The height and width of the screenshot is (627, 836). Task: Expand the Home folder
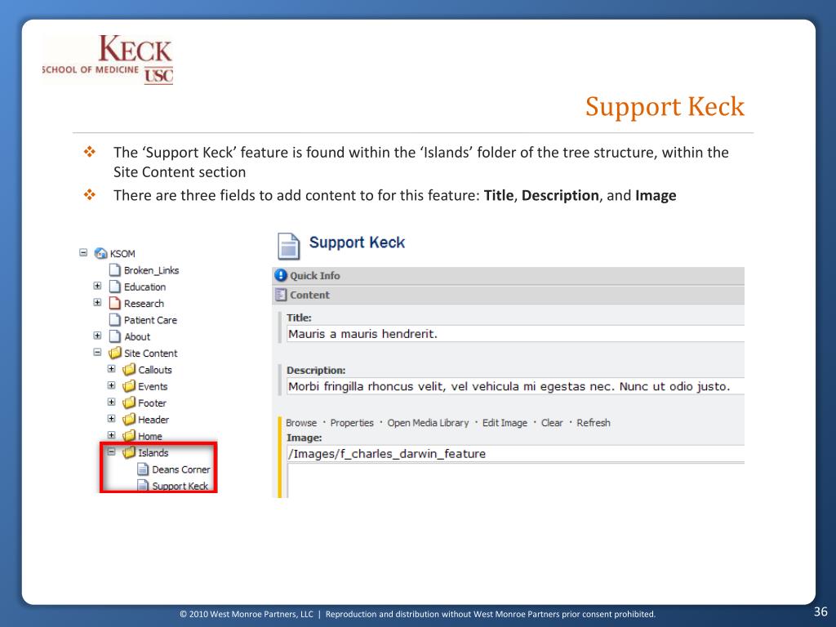[x=111, y=435]
